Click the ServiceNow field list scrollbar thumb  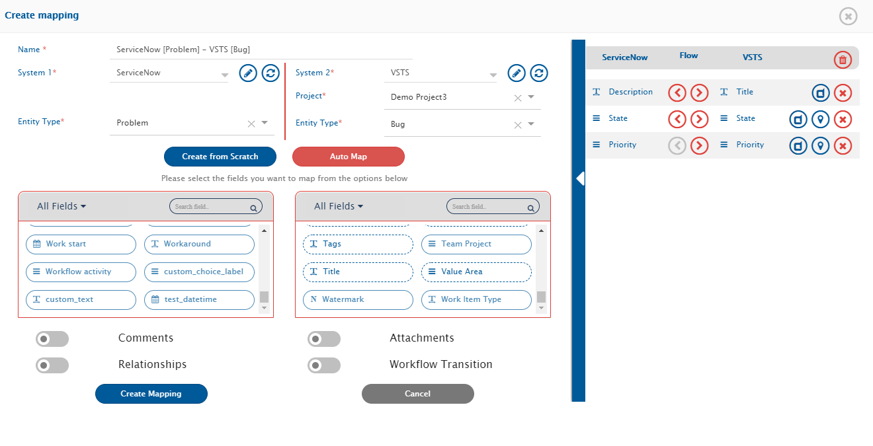pos(264,297)
